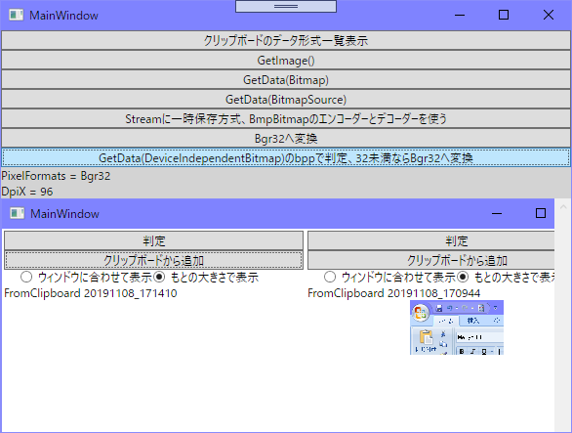Click the text DpiX = 96
Screen dimensions: 572x433
tap(27, 192)
